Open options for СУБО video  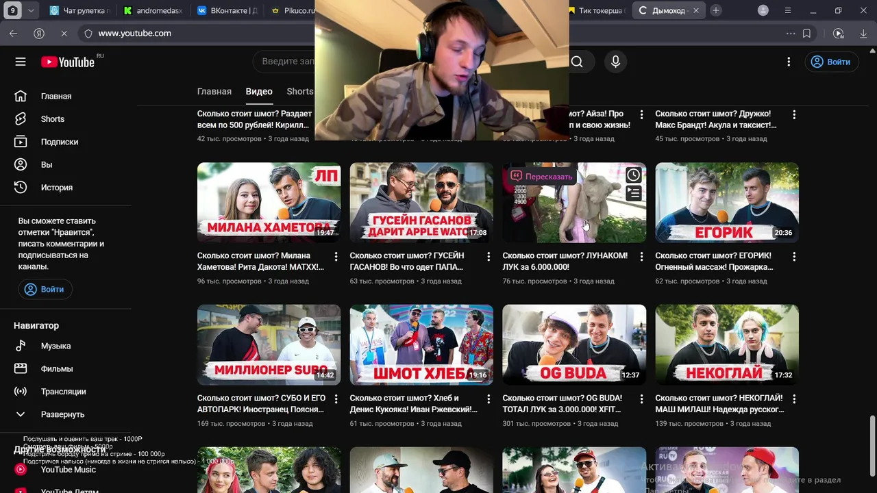point(336,399)
